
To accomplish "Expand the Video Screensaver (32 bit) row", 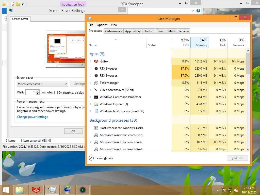I will (x=91, y=90).
